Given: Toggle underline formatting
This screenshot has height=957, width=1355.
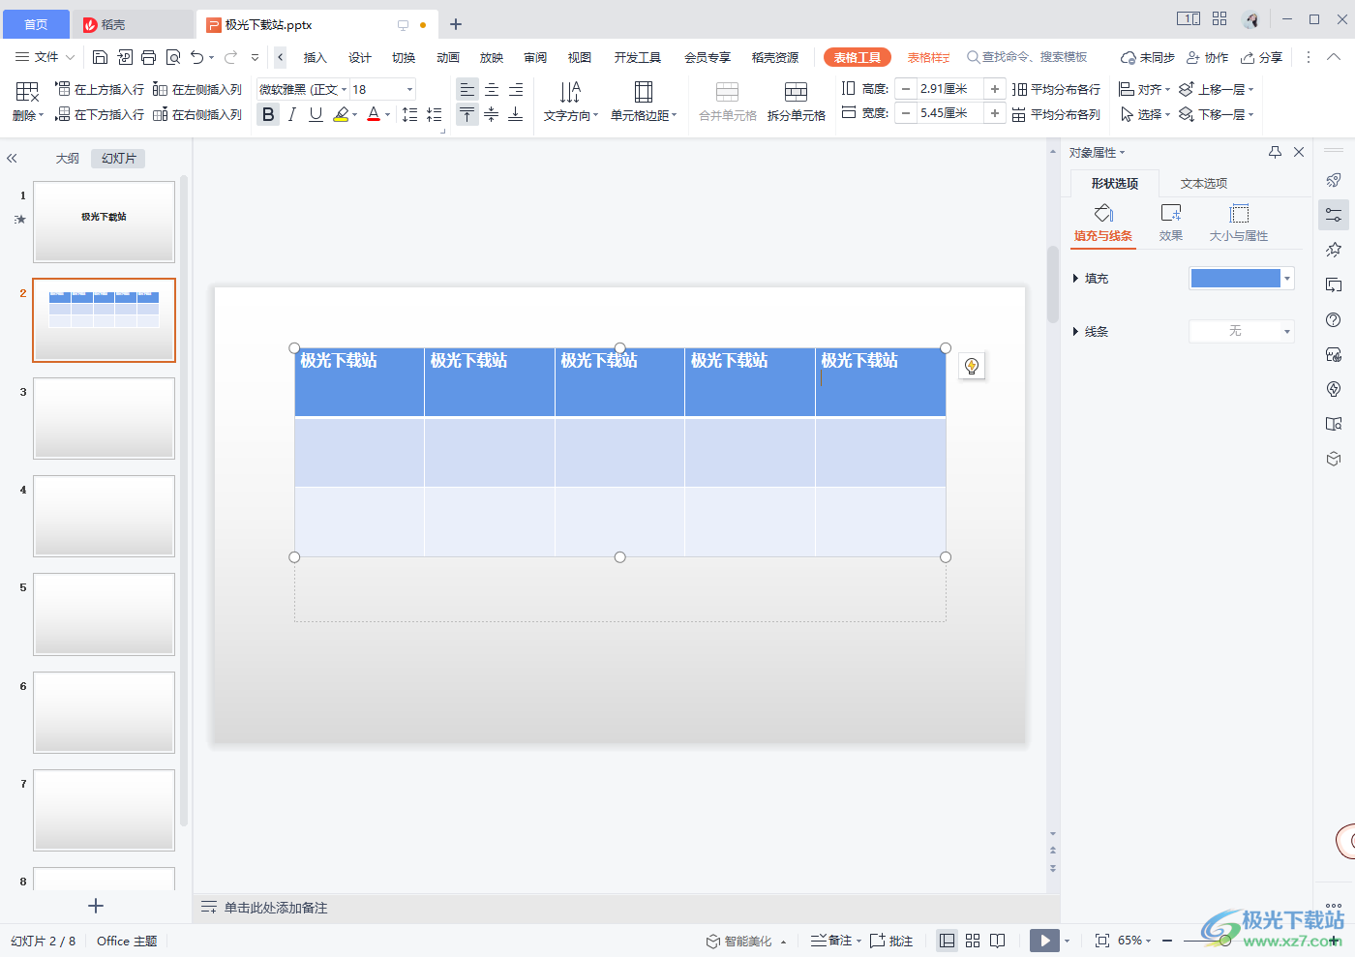Looking at the screenshot, I should click(316, 114).
